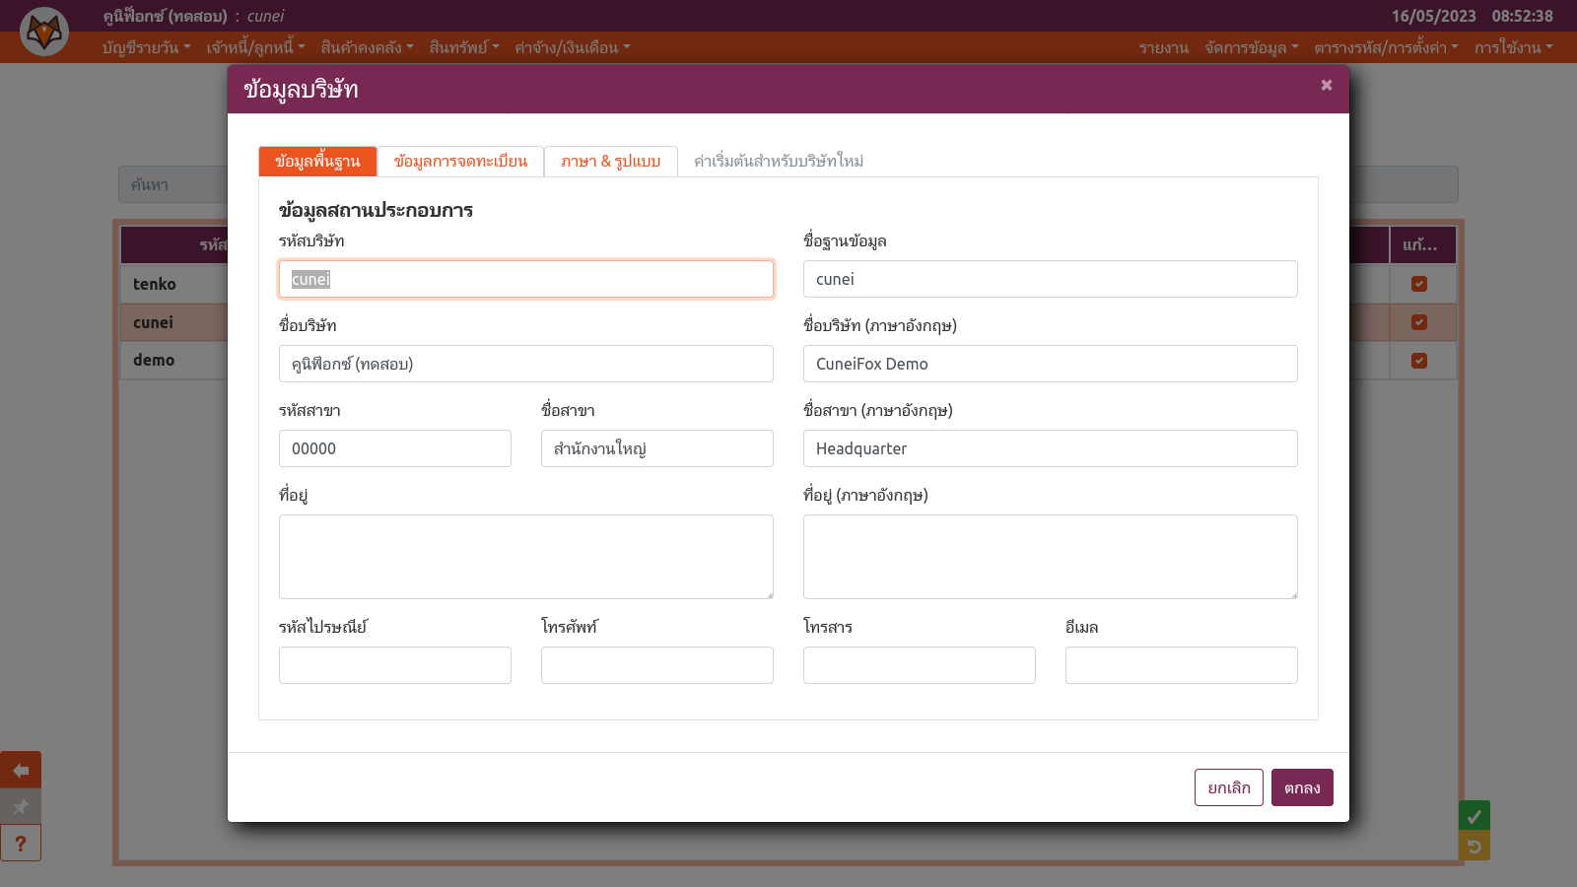Click the yellow undo arrow icon
This screenshot has width=1577, height=887.
tap(1474, 846)
